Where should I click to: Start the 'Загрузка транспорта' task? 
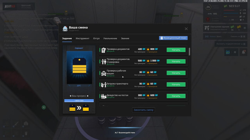176,84
